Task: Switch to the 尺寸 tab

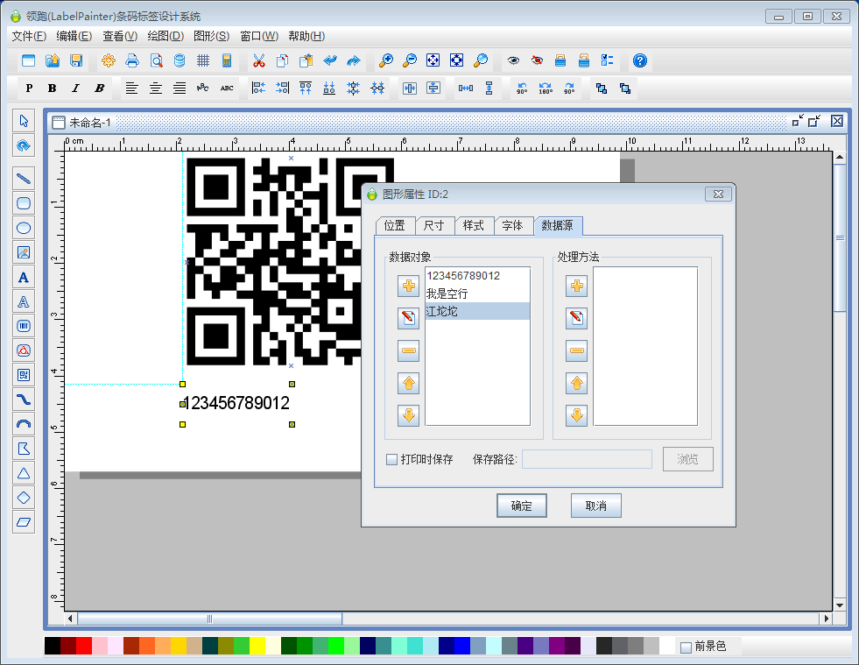Action: pyautogui.click(x=434, y=226)
